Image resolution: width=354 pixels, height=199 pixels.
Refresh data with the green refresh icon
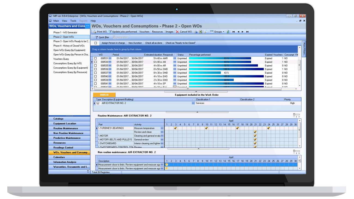228,32
